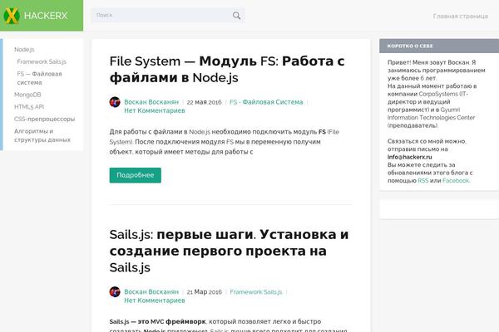Viewport: 499px width, 332px height.
Task: Open Алгоритмы и структуры данных category
Action: pyautogui.click(x=42, y=135)
